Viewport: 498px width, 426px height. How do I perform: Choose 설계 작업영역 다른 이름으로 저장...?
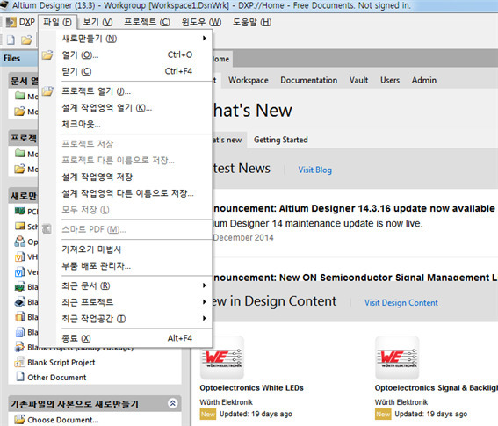point(126,193)
